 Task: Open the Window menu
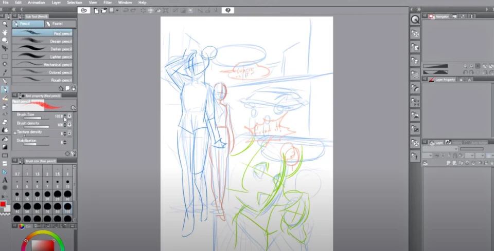[125, 3]
